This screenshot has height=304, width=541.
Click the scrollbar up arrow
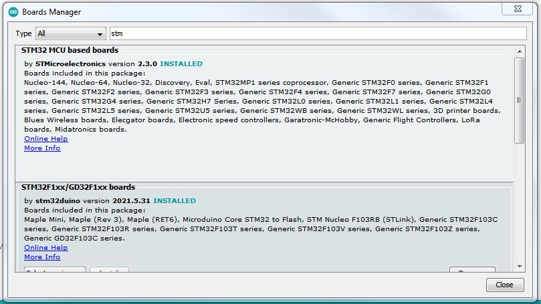pyautogui.click(x=519, y=51)
